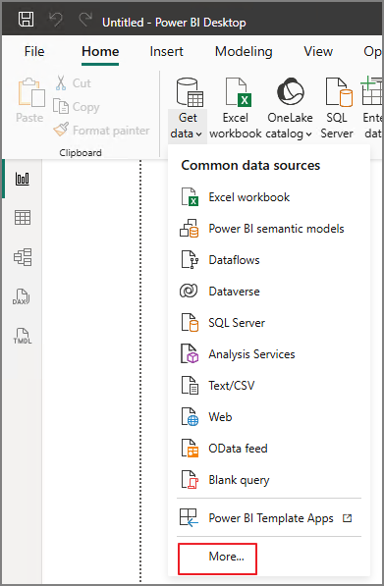Image resolution: width=384 pixels, height=586 pixels.
Task: Switch to Model view in sidebar
Action: (23, 257)
